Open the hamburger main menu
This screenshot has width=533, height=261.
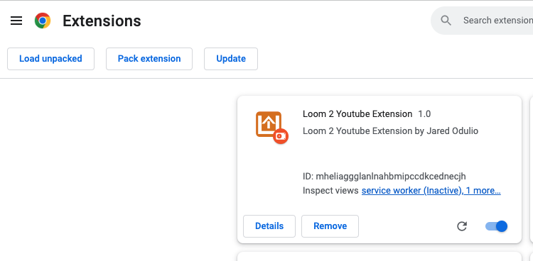16,21
